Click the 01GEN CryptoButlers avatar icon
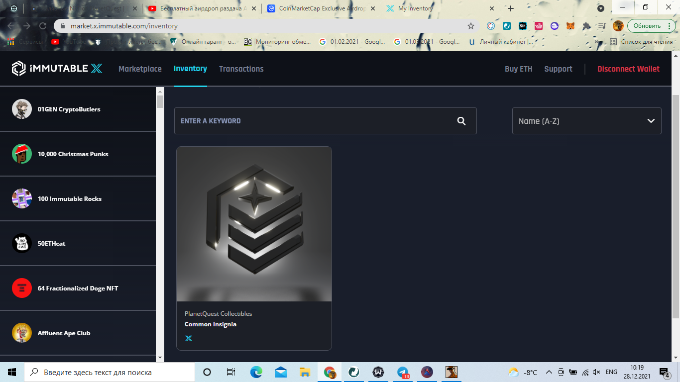Image resolution: width=680 pixels, height=382 pixels. 22,109
